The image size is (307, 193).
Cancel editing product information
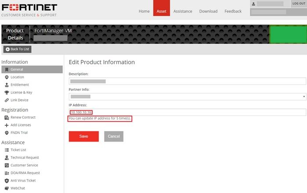point(114,136)
